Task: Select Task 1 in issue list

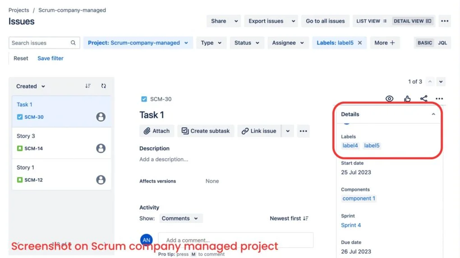Action: [62, 111]
